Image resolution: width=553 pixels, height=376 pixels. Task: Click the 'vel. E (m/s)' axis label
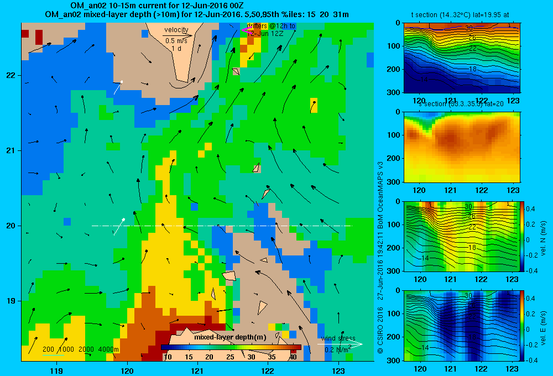pyautogui.click(x=543, y=327)
